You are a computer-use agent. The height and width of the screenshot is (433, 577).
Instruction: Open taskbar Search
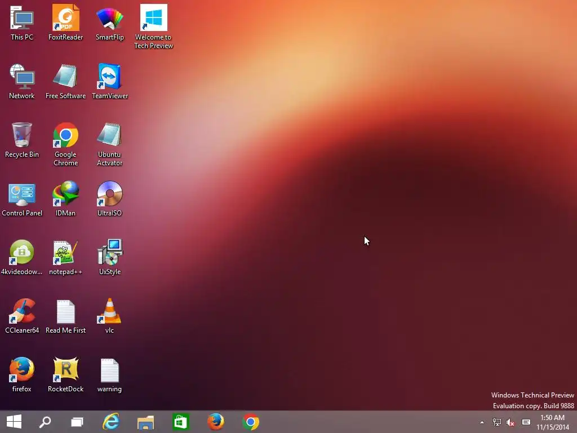(x=45, y=422)
